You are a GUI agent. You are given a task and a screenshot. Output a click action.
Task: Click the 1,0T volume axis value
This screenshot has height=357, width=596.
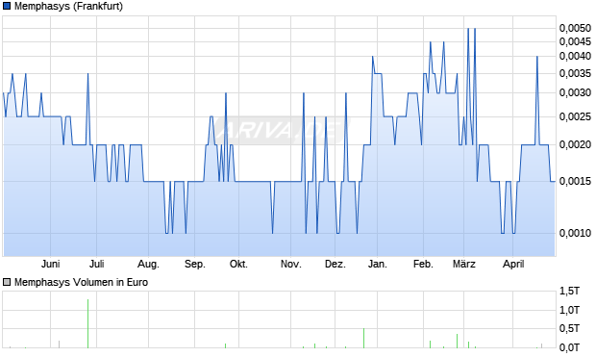click(569, 310)
